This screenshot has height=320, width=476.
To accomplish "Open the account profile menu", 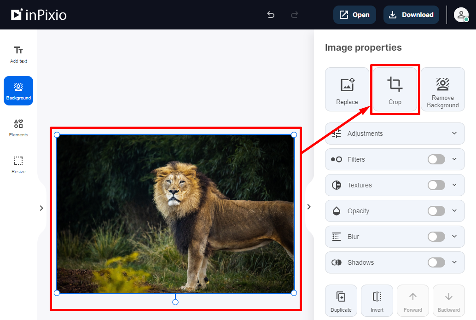I will (x=461, y=15).
